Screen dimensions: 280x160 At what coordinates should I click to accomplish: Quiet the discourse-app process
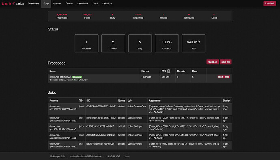pyautogui.click(x=220, y=77)
